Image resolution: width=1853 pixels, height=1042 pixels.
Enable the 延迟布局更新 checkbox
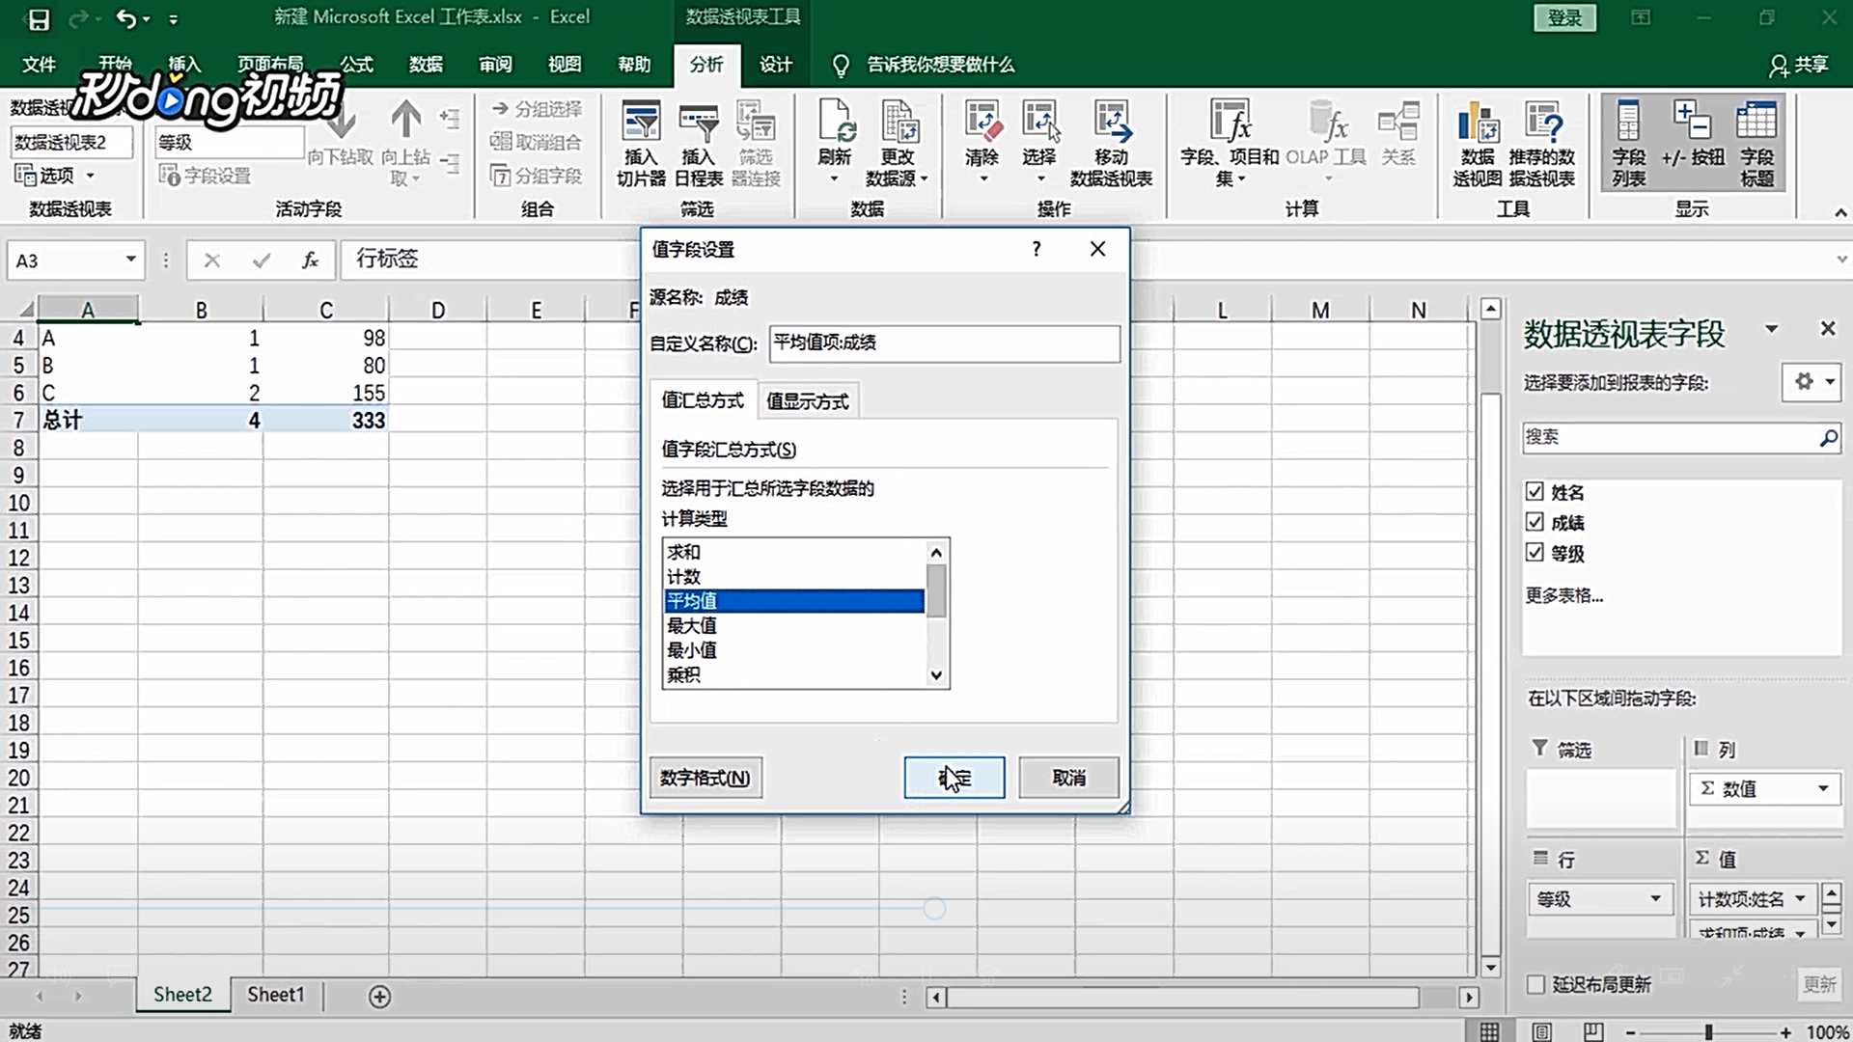[1535, 984]
